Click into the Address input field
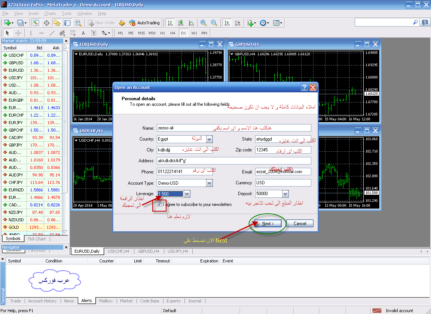The height and width of the screenshot is (314, 431). pyautogui.click(x=234, y=161)
